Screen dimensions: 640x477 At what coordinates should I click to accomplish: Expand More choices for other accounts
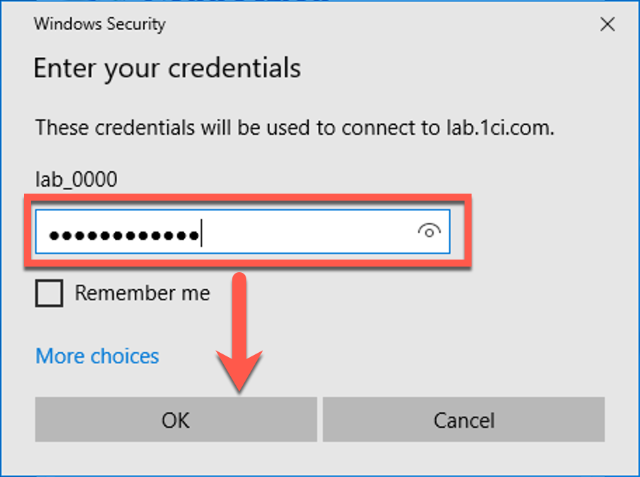98,356
